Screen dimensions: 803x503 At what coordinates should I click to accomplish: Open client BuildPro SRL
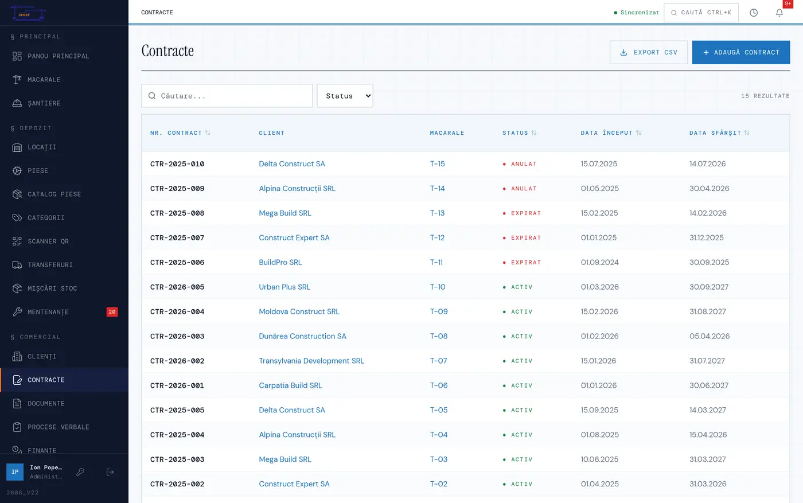click(280, 262)
